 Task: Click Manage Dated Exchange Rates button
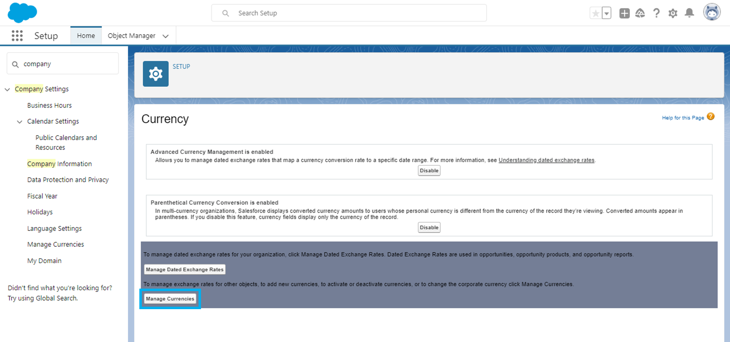point(185,270)
